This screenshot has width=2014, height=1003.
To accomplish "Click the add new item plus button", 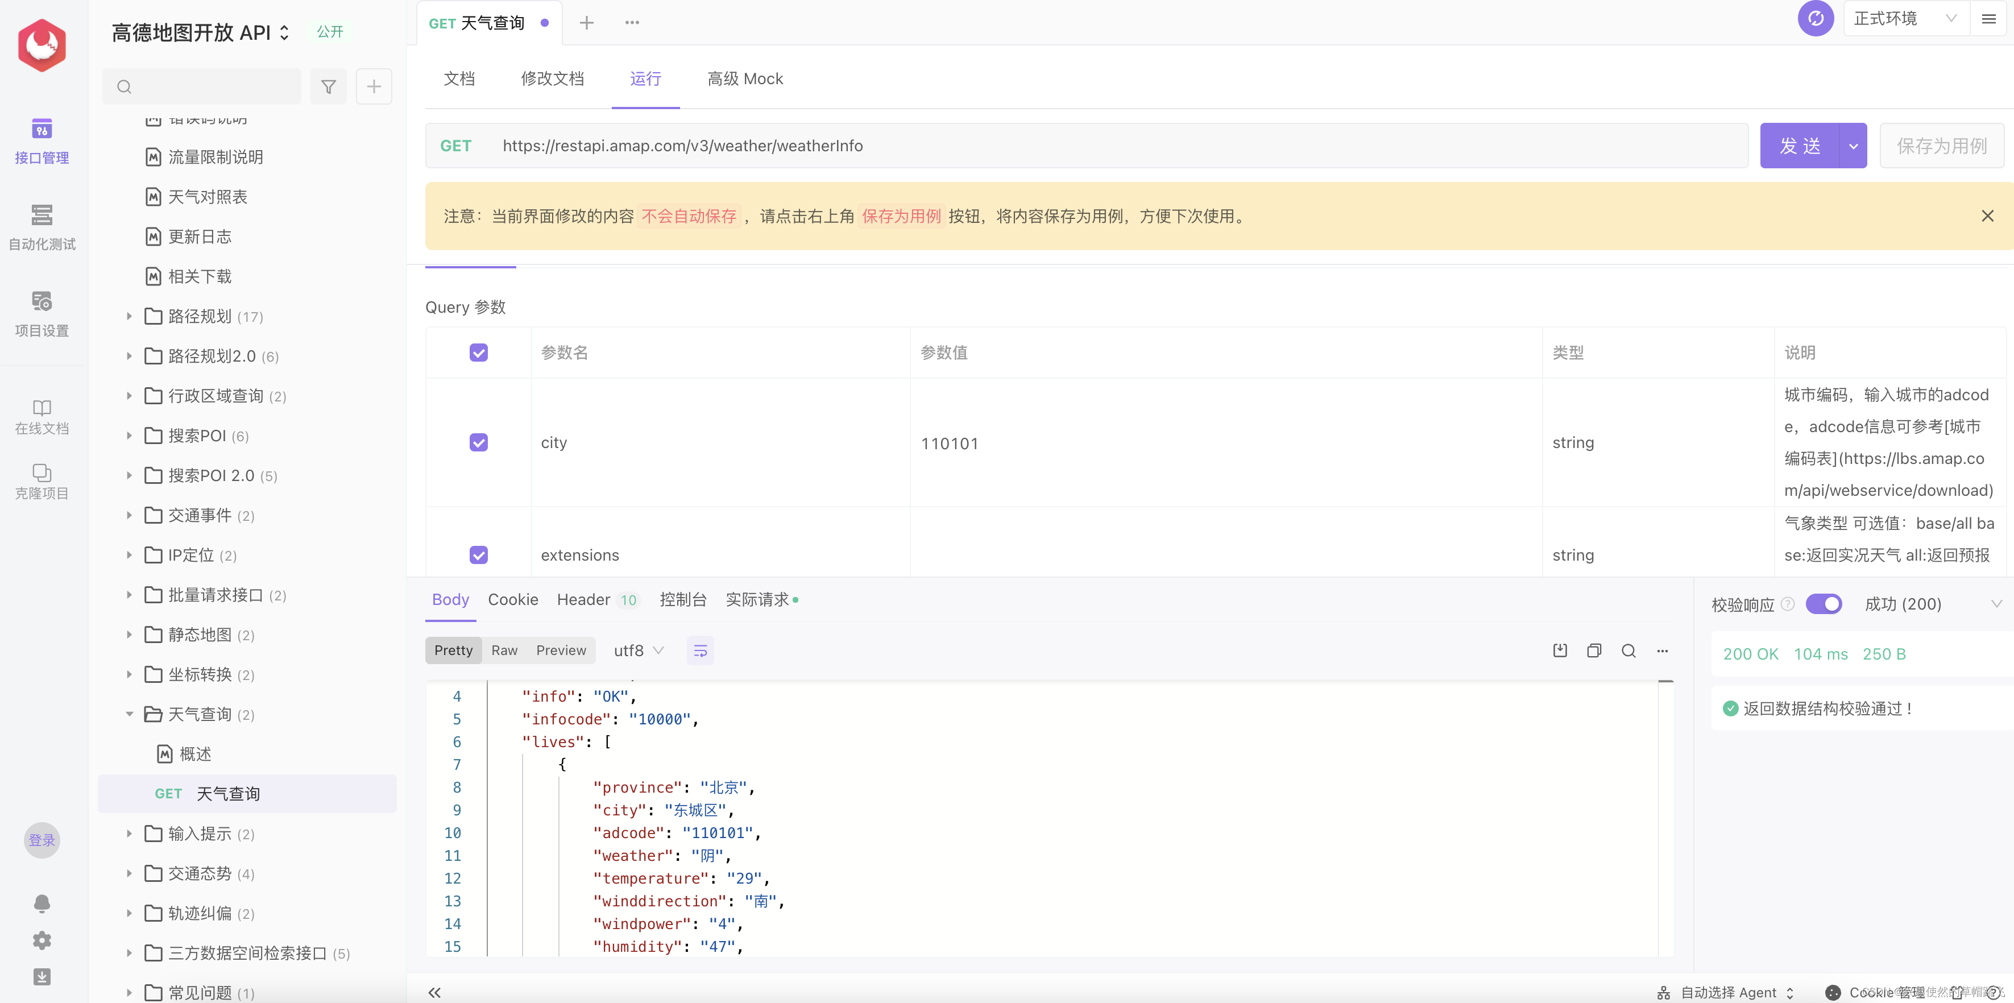I will [374, 87].
